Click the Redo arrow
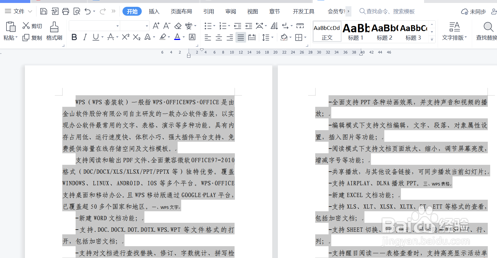Screen dimensions: 497x258 (103, 11)
